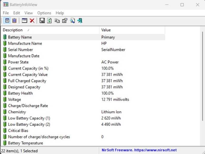Open the Find toolbar icon
The image size is (205, 154).
tap(72, 21)
